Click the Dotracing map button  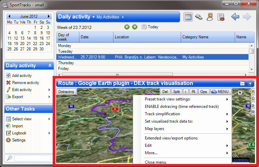click(x=67, y=91)
